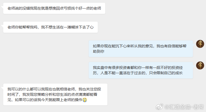Click the phrase '找个好一点的老师'
This screenshot has width=206, height=112.
point(86,8)
